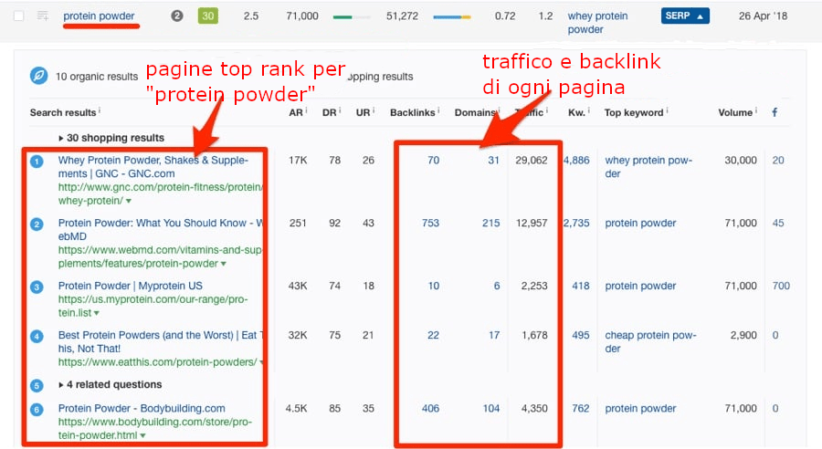
Task: Click the add-to-list icon beside protein powder
Action: (43, 16)
